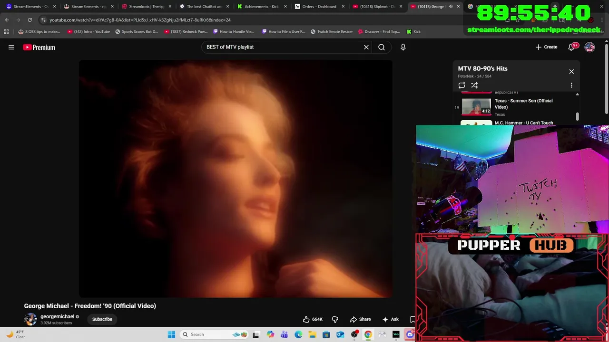Image resolution: width=609 pixels, height=342 pixels.
Task: Open Kick bookmark
Action: point(413,31)
